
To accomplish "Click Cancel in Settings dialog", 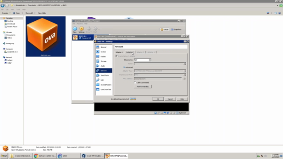I will coord(170,99).
